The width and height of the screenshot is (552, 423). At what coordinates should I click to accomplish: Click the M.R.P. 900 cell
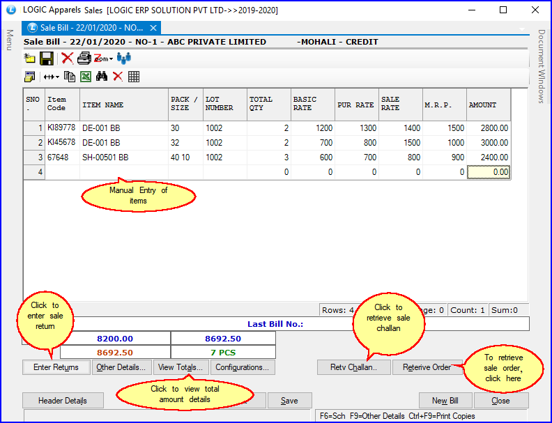tap(445, 157)
